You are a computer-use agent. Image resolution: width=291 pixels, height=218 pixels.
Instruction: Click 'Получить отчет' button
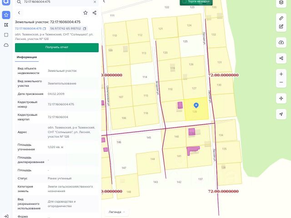coord(57,47)
